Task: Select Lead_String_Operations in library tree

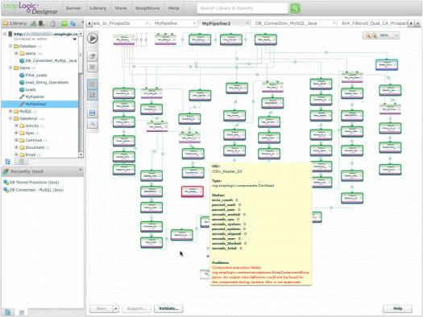Action: coord(47,82)
